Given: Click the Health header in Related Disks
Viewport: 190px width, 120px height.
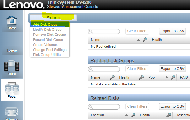Looking at the screenshot, I should click(x=145, y=115).
